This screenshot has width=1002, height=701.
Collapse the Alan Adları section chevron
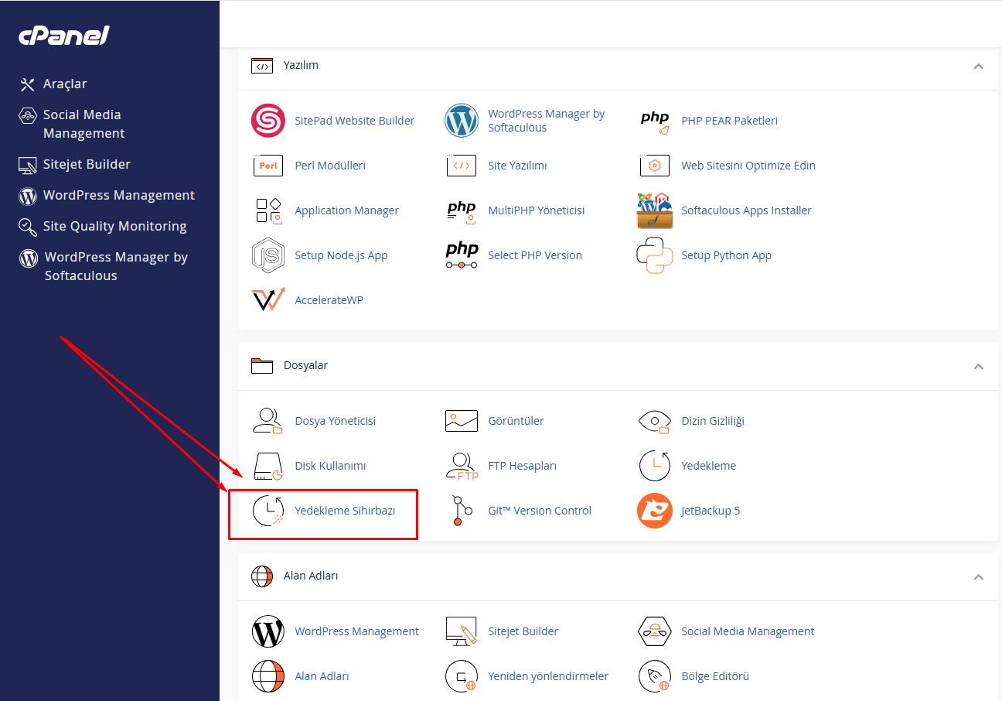tap(978, 576)
